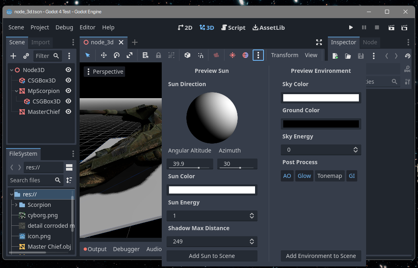
Task: Open the Debug menu
Action: point(64,27)
